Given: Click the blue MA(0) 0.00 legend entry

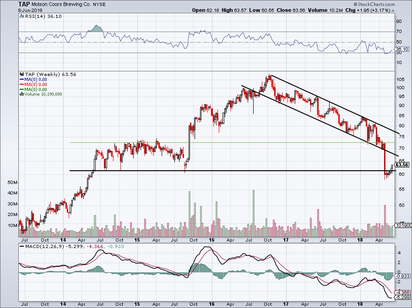Looking at the screenshot, I should pos(33,80).
